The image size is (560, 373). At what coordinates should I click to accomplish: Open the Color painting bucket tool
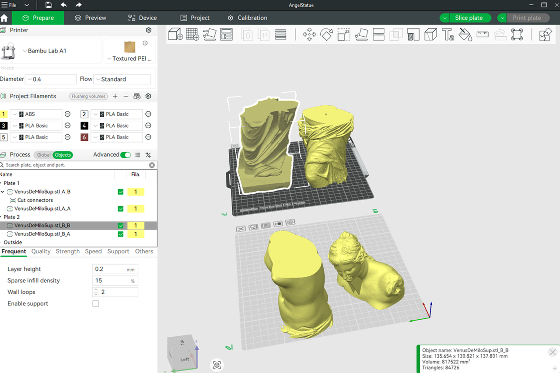coord(465,35)
